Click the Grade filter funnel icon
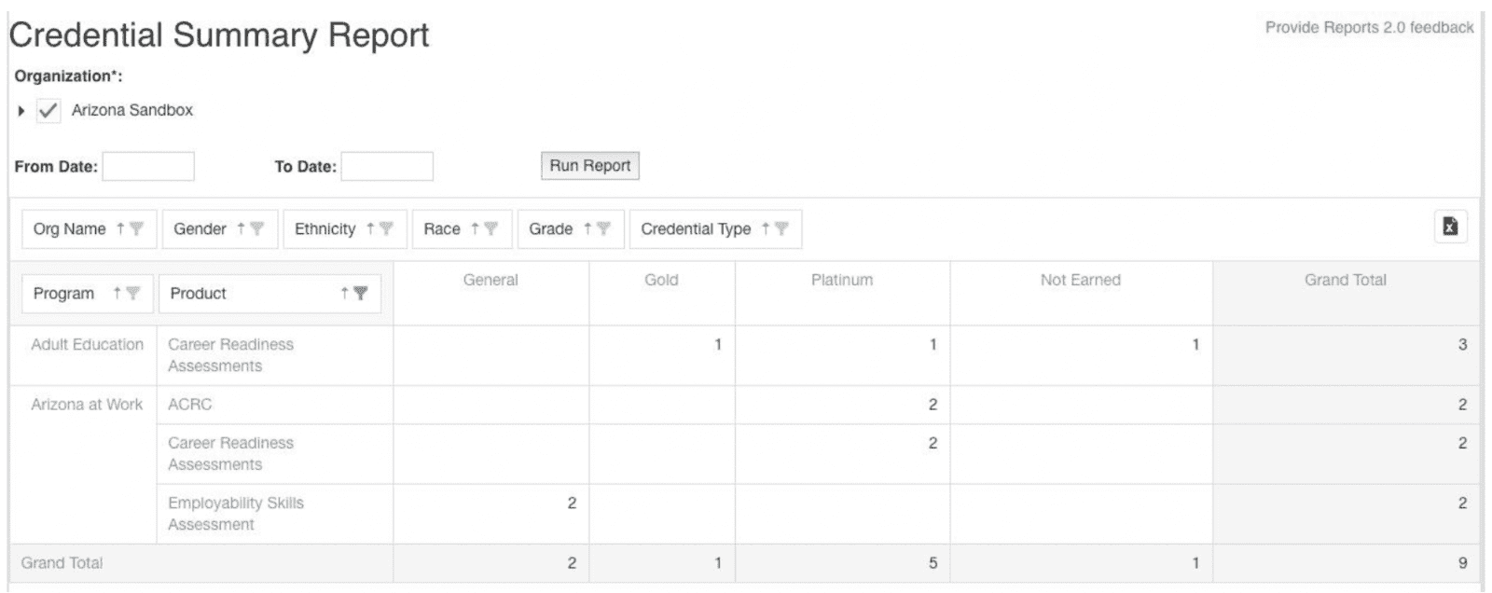Viewport: 1492px width, 593px height. click(603, 229)
